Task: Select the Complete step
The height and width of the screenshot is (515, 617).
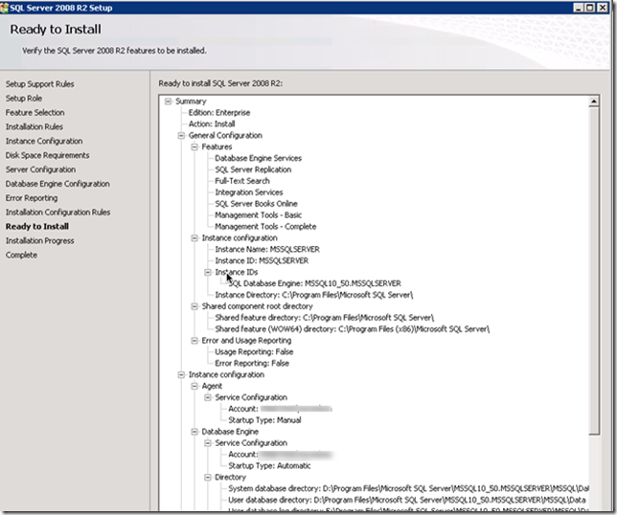Action: coord(21,255)
